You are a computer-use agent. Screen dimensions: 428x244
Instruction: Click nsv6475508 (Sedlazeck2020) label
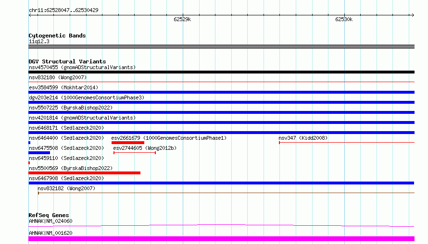pos(66,148)
